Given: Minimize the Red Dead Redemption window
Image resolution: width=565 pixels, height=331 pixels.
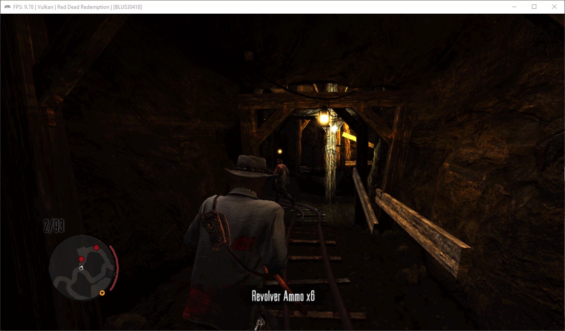Looking at the screenshot, I should 514,7.
